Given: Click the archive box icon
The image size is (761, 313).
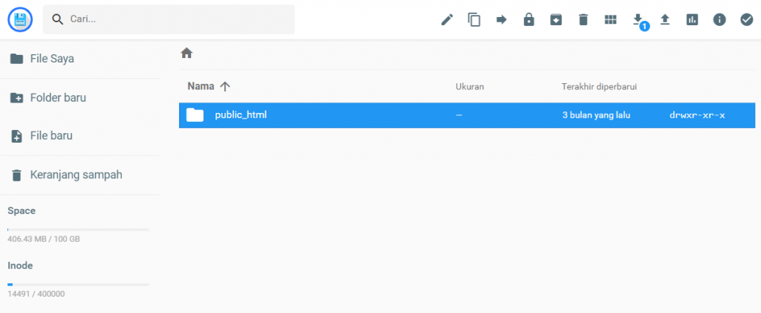Looking at the screenshot, I should tap(556, 20).
